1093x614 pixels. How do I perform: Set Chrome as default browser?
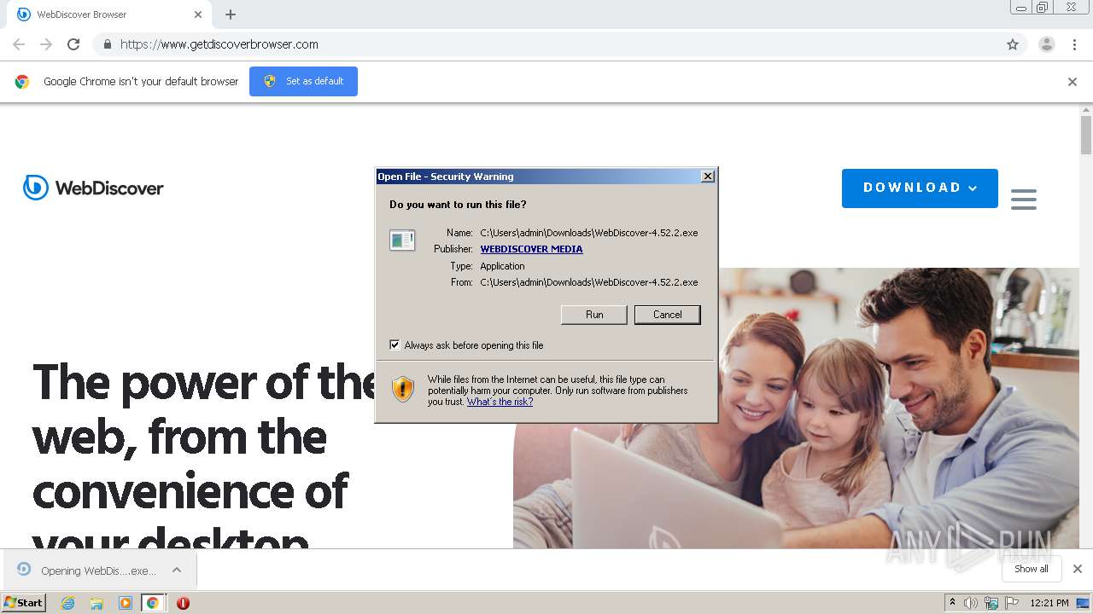coord(303,81)
